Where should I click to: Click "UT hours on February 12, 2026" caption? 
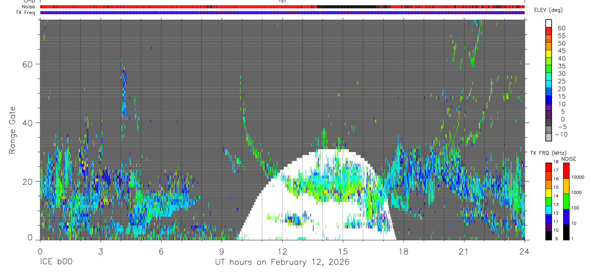coord(282,262)
